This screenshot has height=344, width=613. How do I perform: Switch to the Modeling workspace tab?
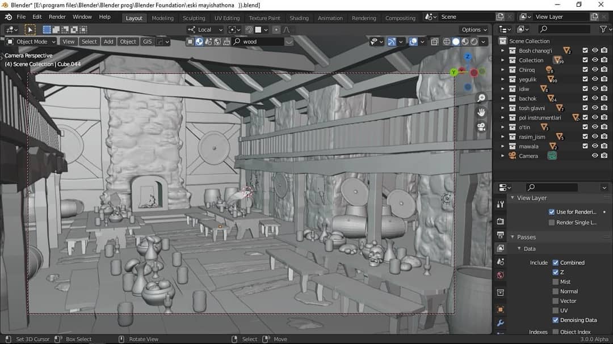click(163, 18)
